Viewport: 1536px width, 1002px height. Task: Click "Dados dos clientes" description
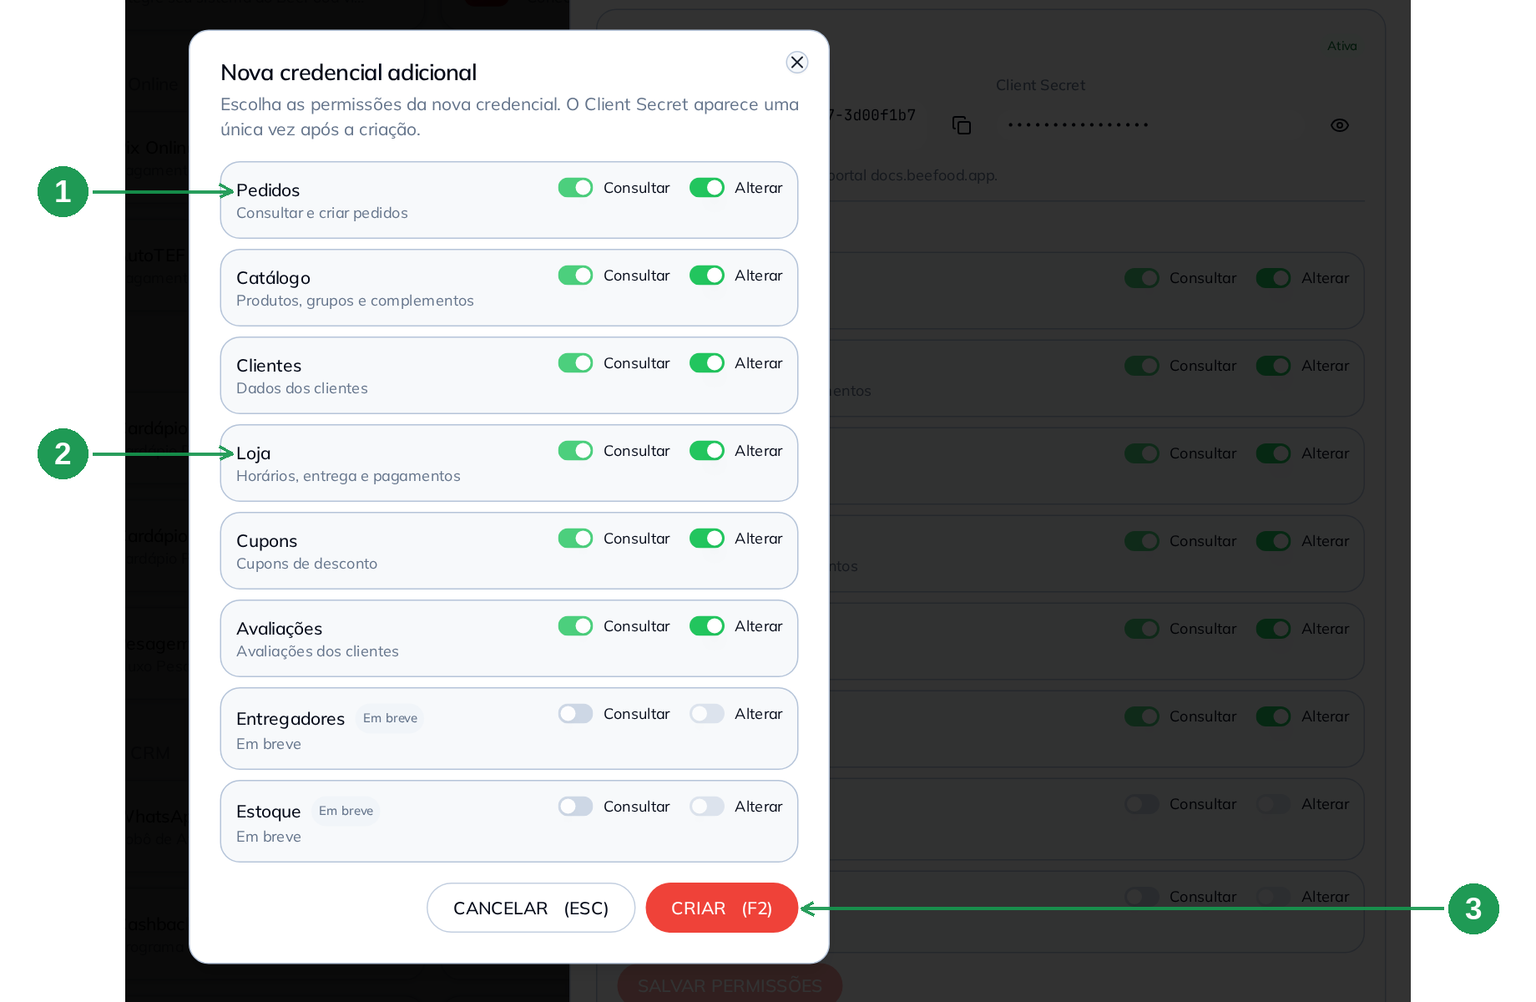point(302,388)
